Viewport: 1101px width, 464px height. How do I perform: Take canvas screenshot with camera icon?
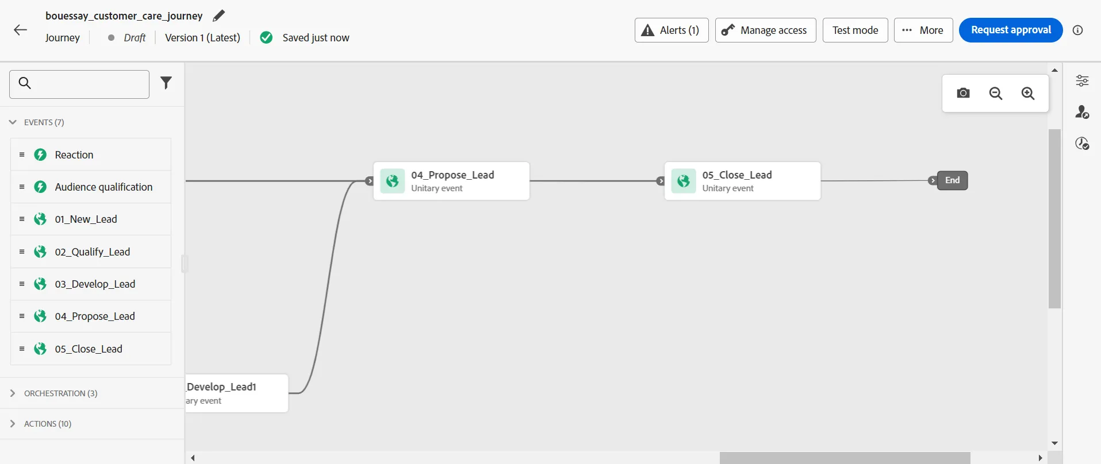(x=963, y=93)
